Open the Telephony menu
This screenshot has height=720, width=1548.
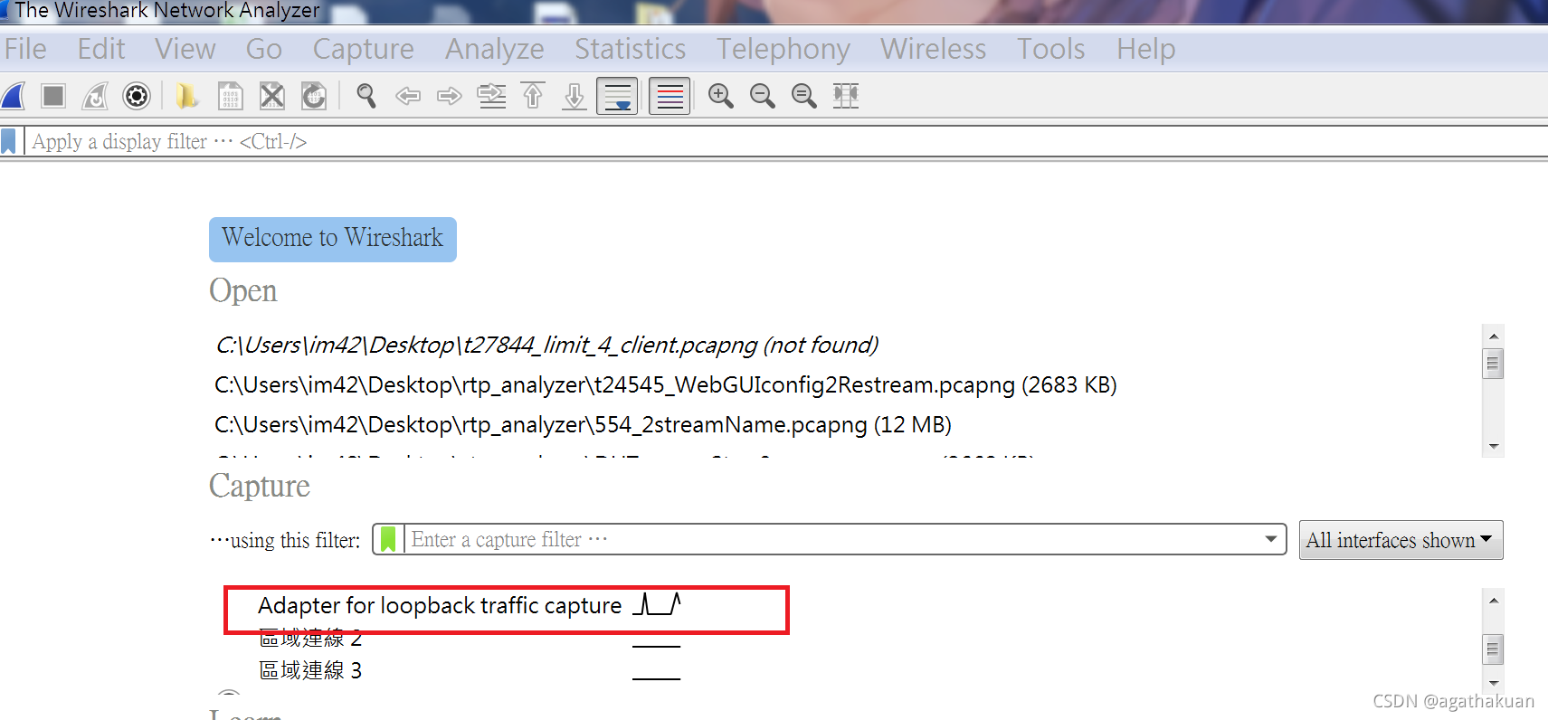click(783, 49)
